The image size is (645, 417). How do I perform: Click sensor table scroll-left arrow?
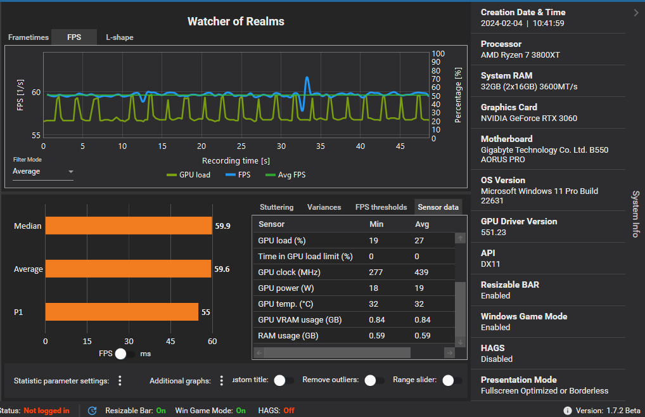click(259, 353)
